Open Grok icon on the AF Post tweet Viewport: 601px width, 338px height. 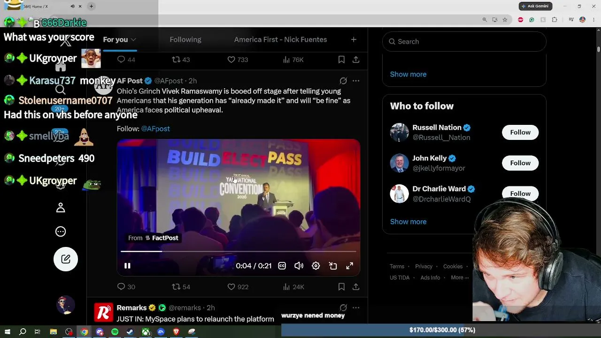343,81
